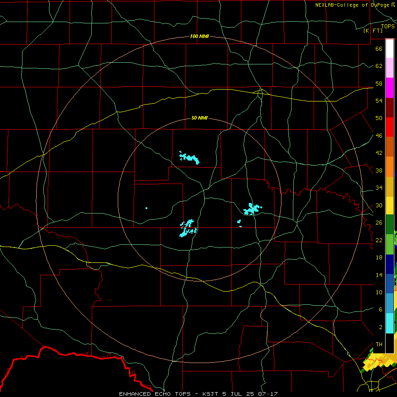Screen dimensions: 397x397
Task: Select the 14 value on the legend
Action: (379, 275)
